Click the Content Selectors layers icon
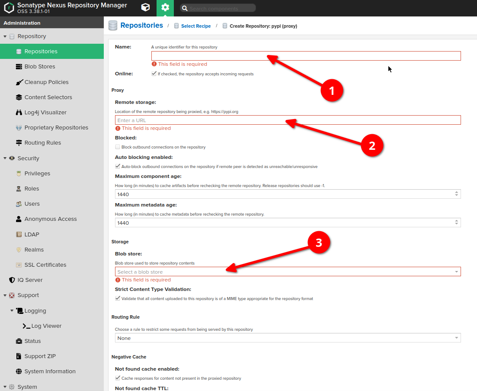 click(19, 97)
